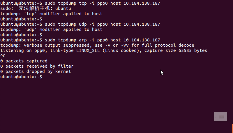The width and height of the screenshot is (233, 133).
Task: Click the Chinese sudo error message line
Action: click(36, 8)
